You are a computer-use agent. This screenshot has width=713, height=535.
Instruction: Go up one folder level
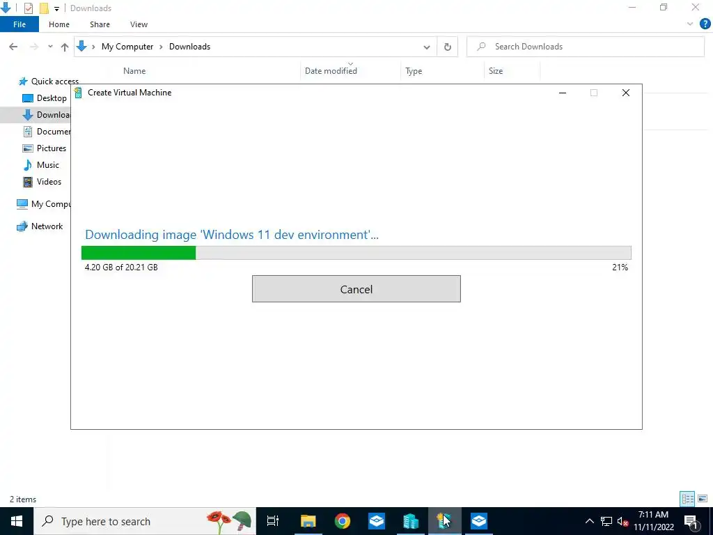tap(65, 47)
